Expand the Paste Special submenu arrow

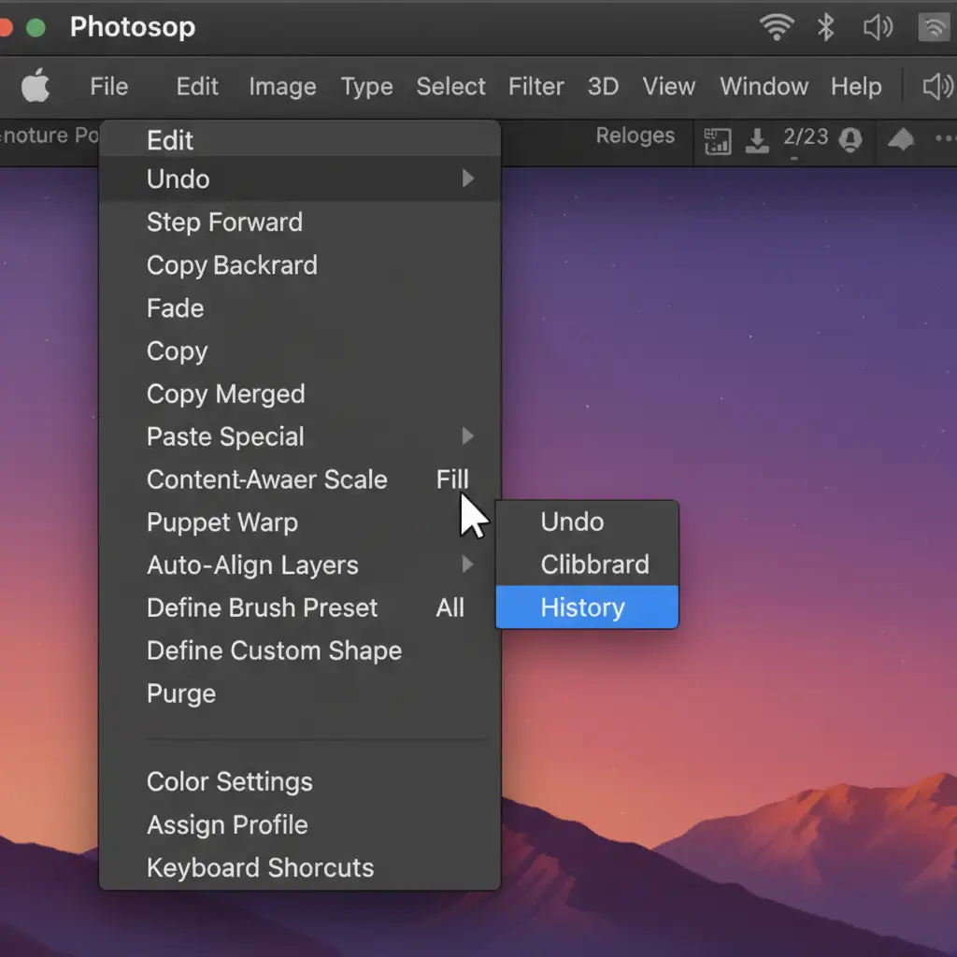(x=468, y=436)
